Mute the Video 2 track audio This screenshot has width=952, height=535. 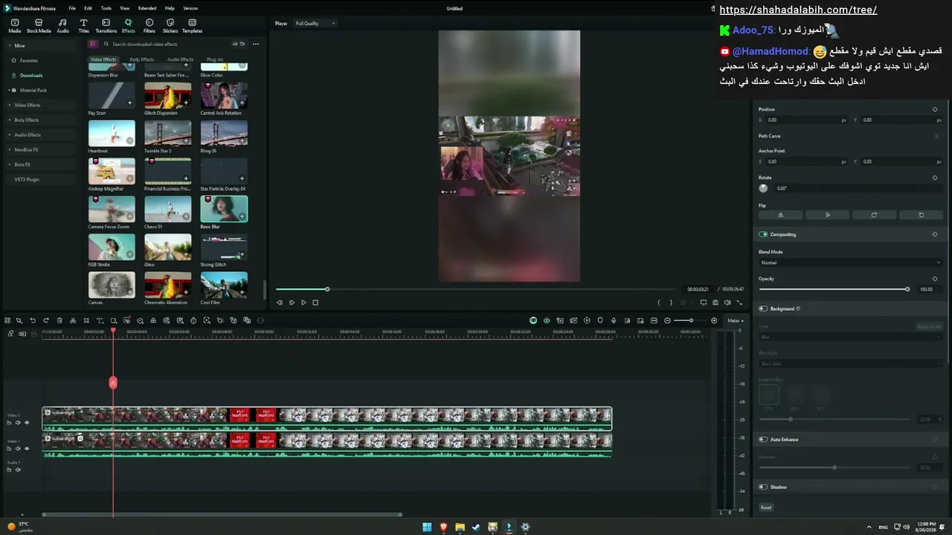(18, 423)
